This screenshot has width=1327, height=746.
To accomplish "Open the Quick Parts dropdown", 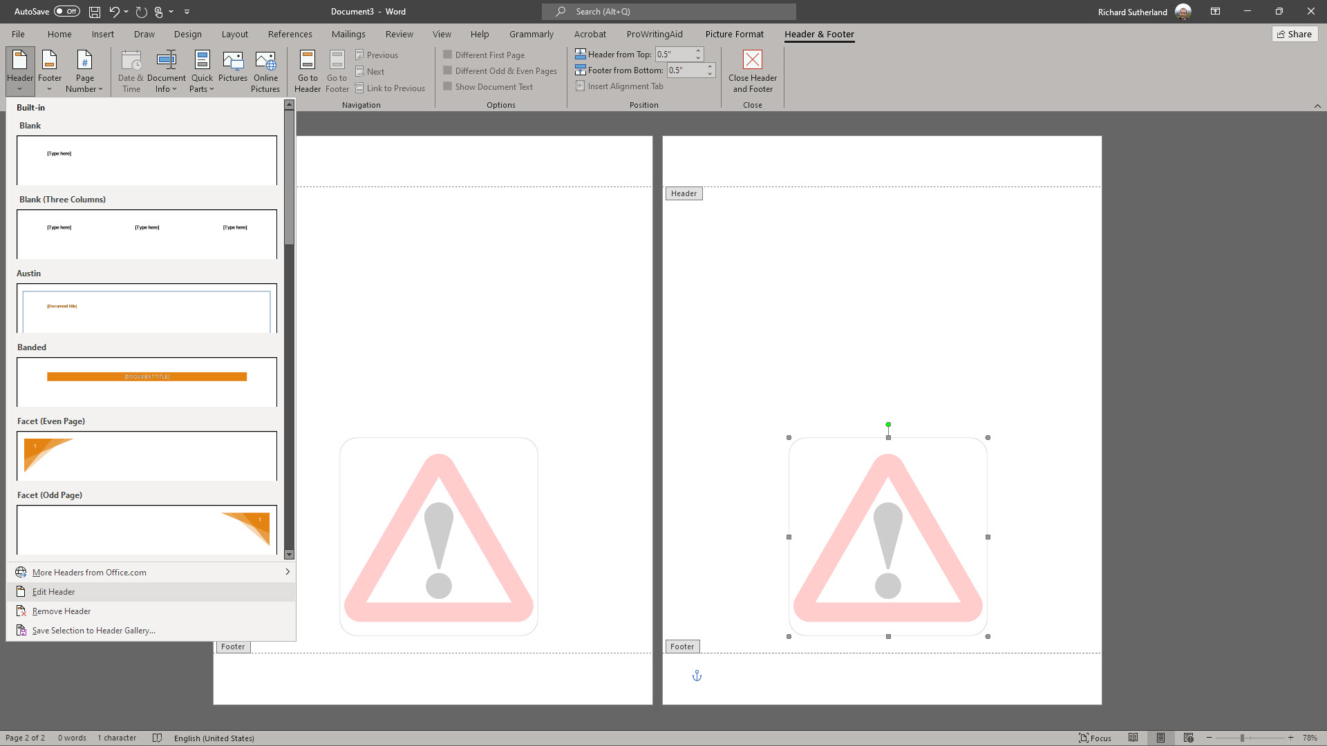I will tap(202, 71).
